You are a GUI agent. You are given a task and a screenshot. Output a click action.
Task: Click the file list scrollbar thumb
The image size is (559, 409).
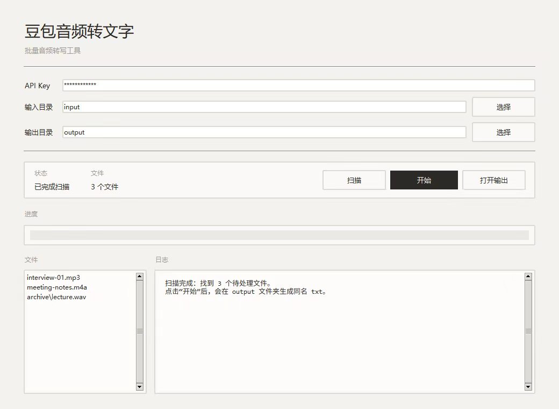coord(139,332)
